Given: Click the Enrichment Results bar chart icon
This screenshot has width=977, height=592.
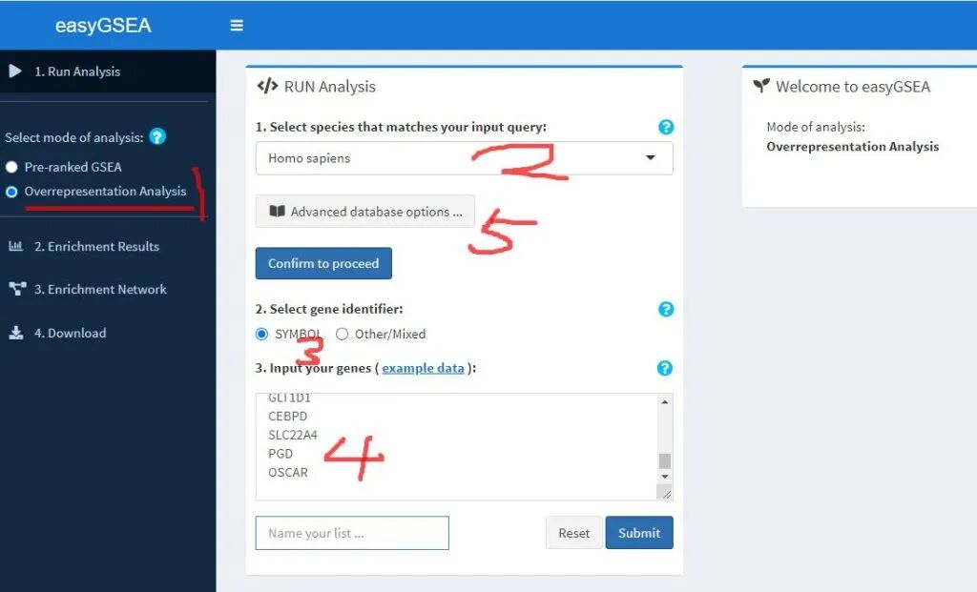Looking at the screenshot, I should coord(15,246).
